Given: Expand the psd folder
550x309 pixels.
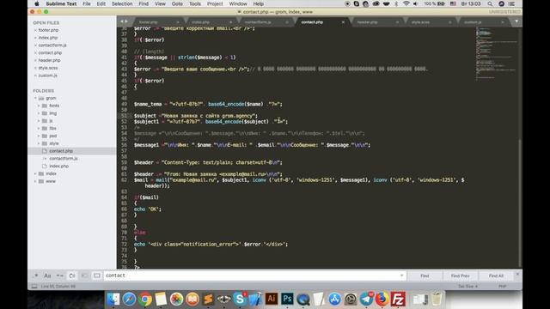Looking at the screenshot, I should (x=39, y=136).
